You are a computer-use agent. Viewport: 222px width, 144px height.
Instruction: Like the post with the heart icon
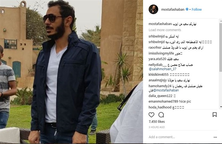click(151, 115)
